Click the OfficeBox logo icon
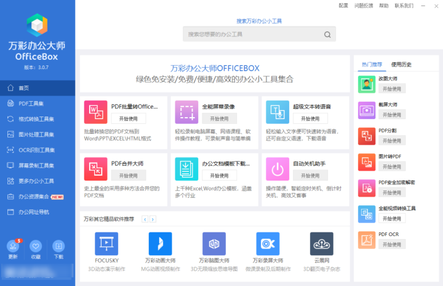This screenshot has height=286, width=443. click(x=37, y=25)
